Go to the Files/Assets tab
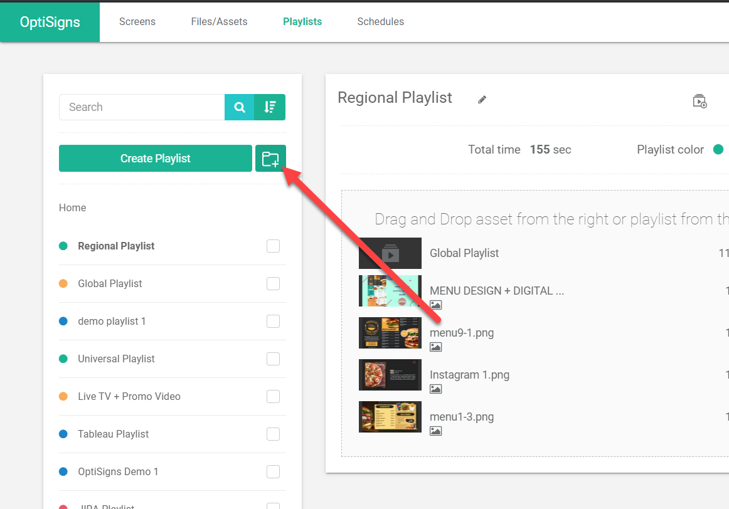The height and width of the screenshot is (509, 729). pyautogui.click(x=219, y=22)
